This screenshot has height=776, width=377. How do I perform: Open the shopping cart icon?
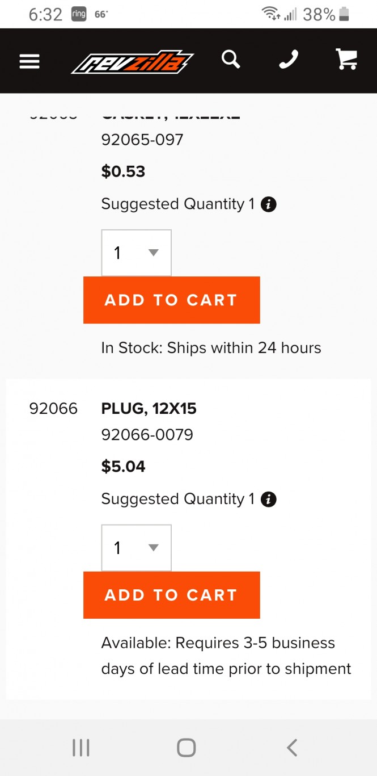(346, 59)
